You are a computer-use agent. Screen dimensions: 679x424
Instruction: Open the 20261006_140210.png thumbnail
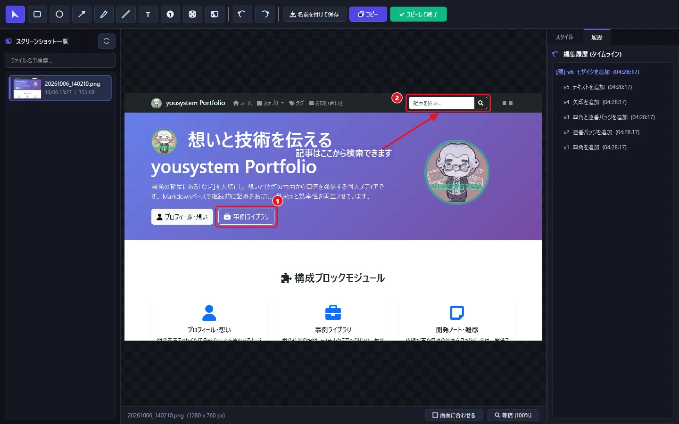click(x=60, y=88)
